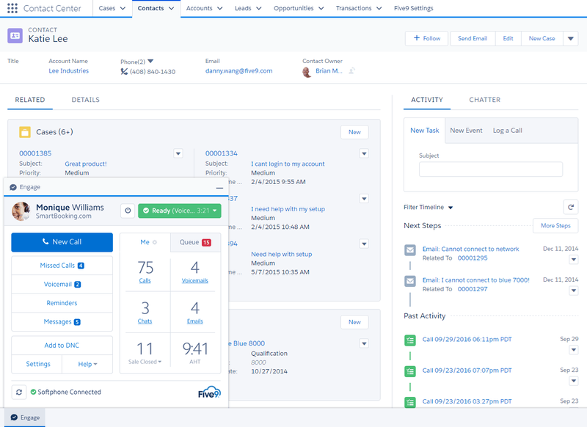587x427 pixels.
Task: Select the Log a Call tab
Action: 507,131
